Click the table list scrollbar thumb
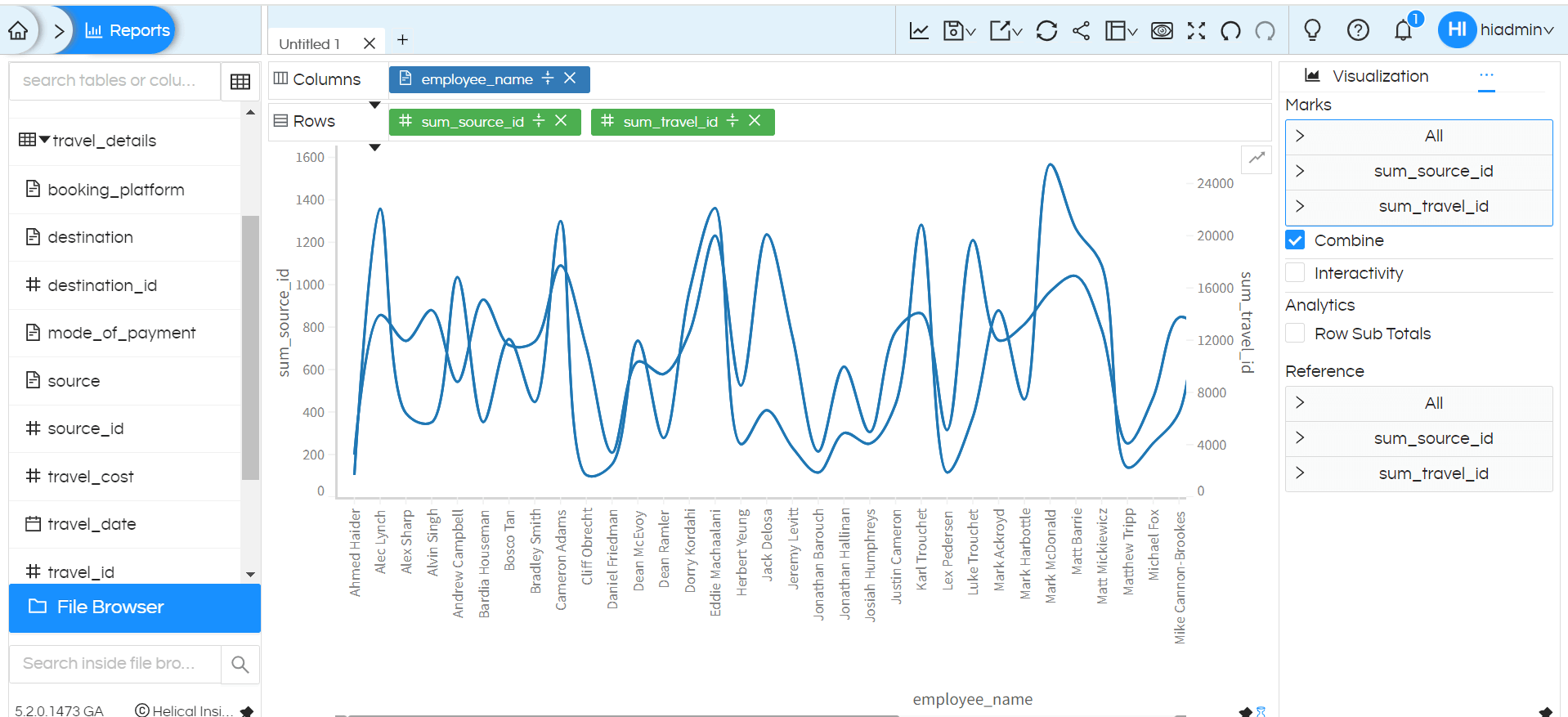1568x717 pixels. (250, 347)
